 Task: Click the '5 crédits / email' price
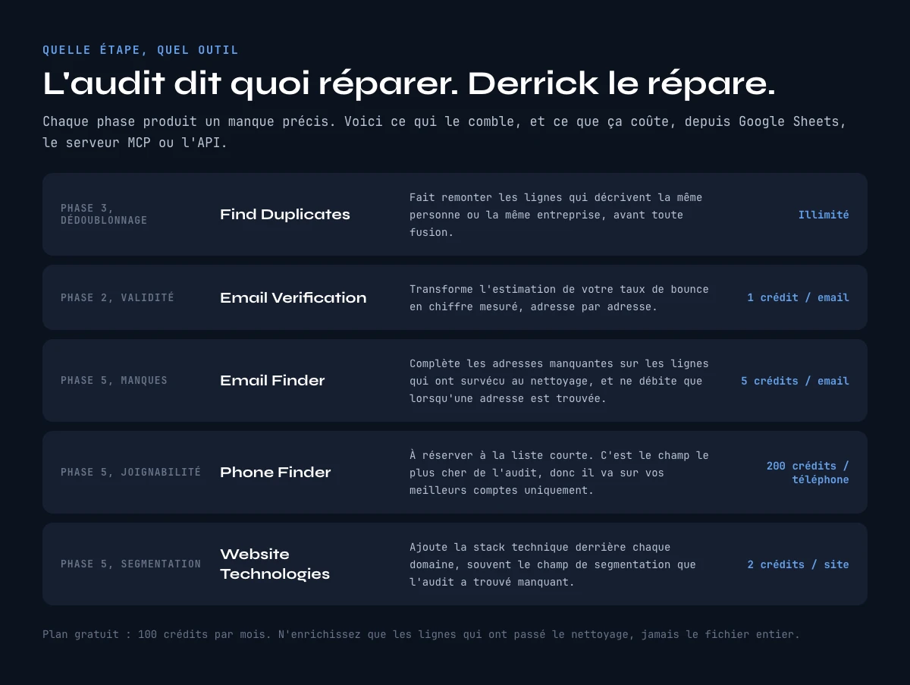[795, 381]
